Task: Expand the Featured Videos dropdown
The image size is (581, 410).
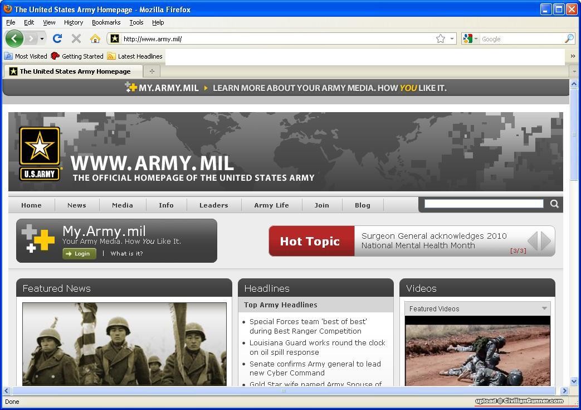Action: click(544, 308)
